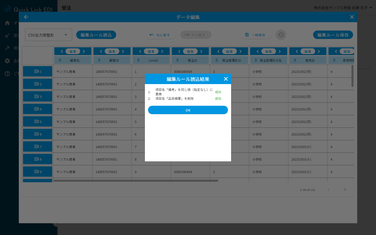Image resolution: width=376 pixels, height=235 pixels.
Task: Click the 元に戻す undo button
Action: coord(160,35)
